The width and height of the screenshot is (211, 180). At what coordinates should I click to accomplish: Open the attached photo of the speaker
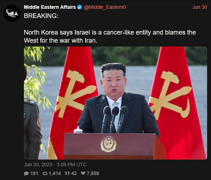(x=115, y=103)
